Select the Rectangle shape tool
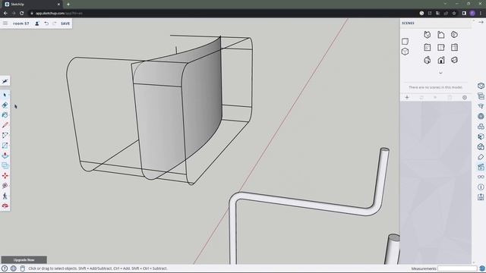 (x=5, y=146)
